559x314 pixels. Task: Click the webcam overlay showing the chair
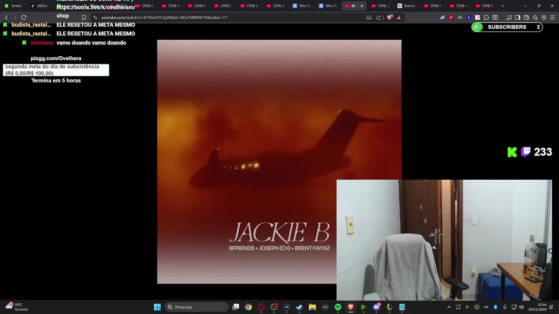444,240
